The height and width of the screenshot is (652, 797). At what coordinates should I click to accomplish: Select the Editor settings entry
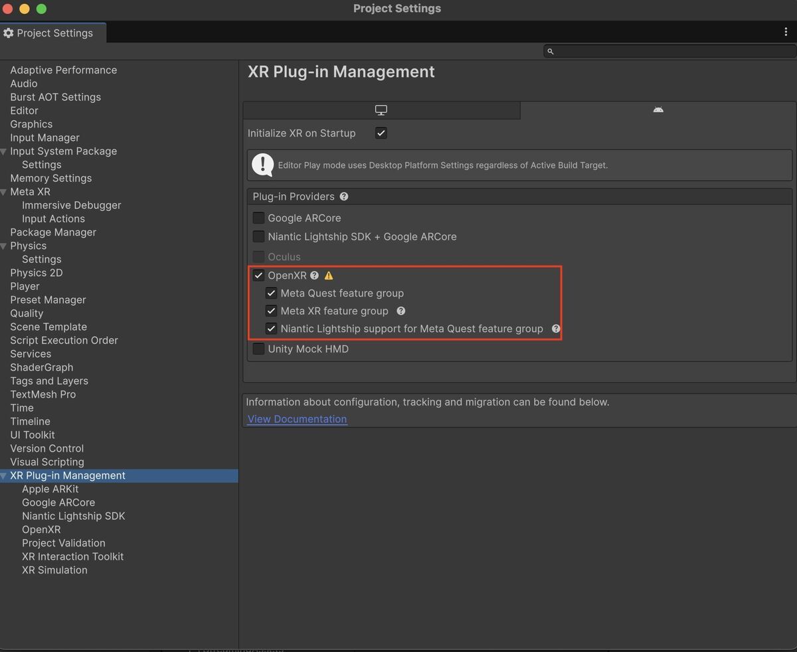(x=25, y=110)
